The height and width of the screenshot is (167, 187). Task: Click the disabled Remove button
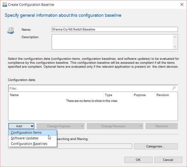point(162,126)
